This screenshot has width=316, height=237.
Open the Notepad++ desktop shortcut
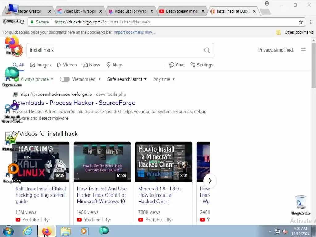(x=11, y=141)
